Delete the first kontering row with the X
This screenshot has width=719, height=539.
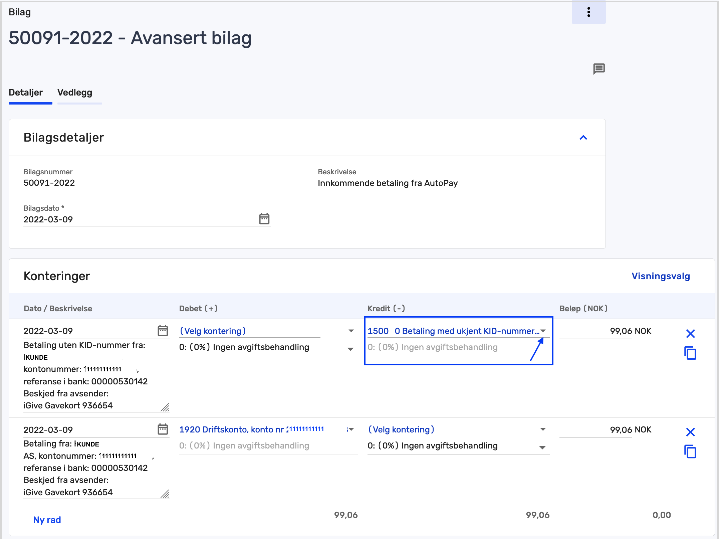click(690, 333)
